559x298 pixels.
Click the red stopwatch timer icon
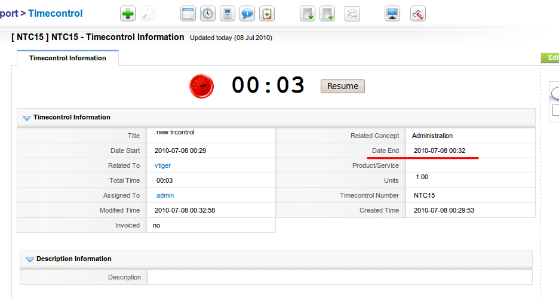(201, 86)
